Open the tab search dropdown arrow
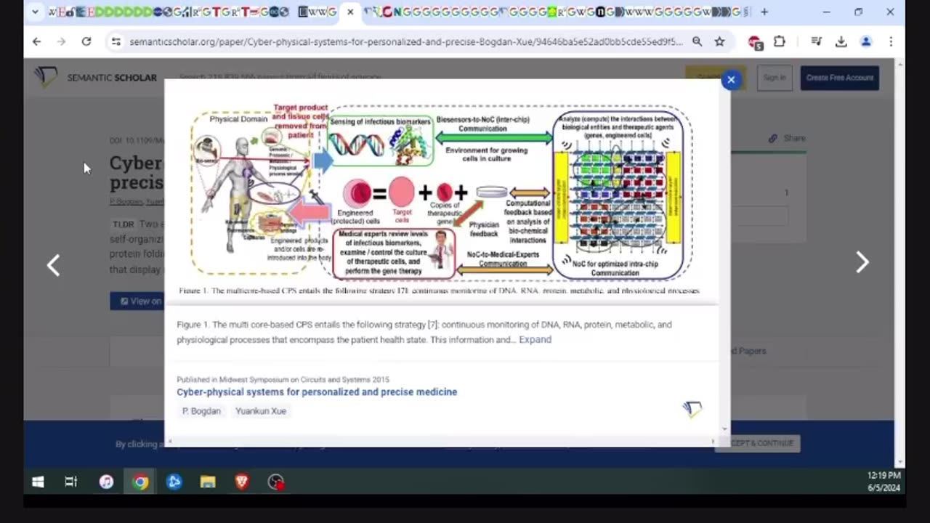Screen dimensions: 930x523 point(34,12)
